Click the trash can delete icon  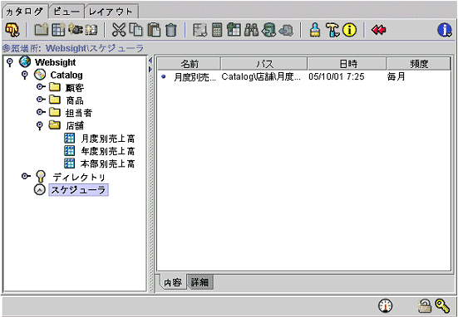click(x=171, y=30)
